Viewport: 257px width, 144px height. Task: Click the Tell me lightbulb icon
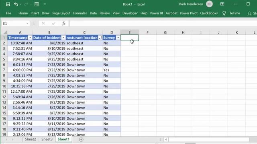(224, 13)
